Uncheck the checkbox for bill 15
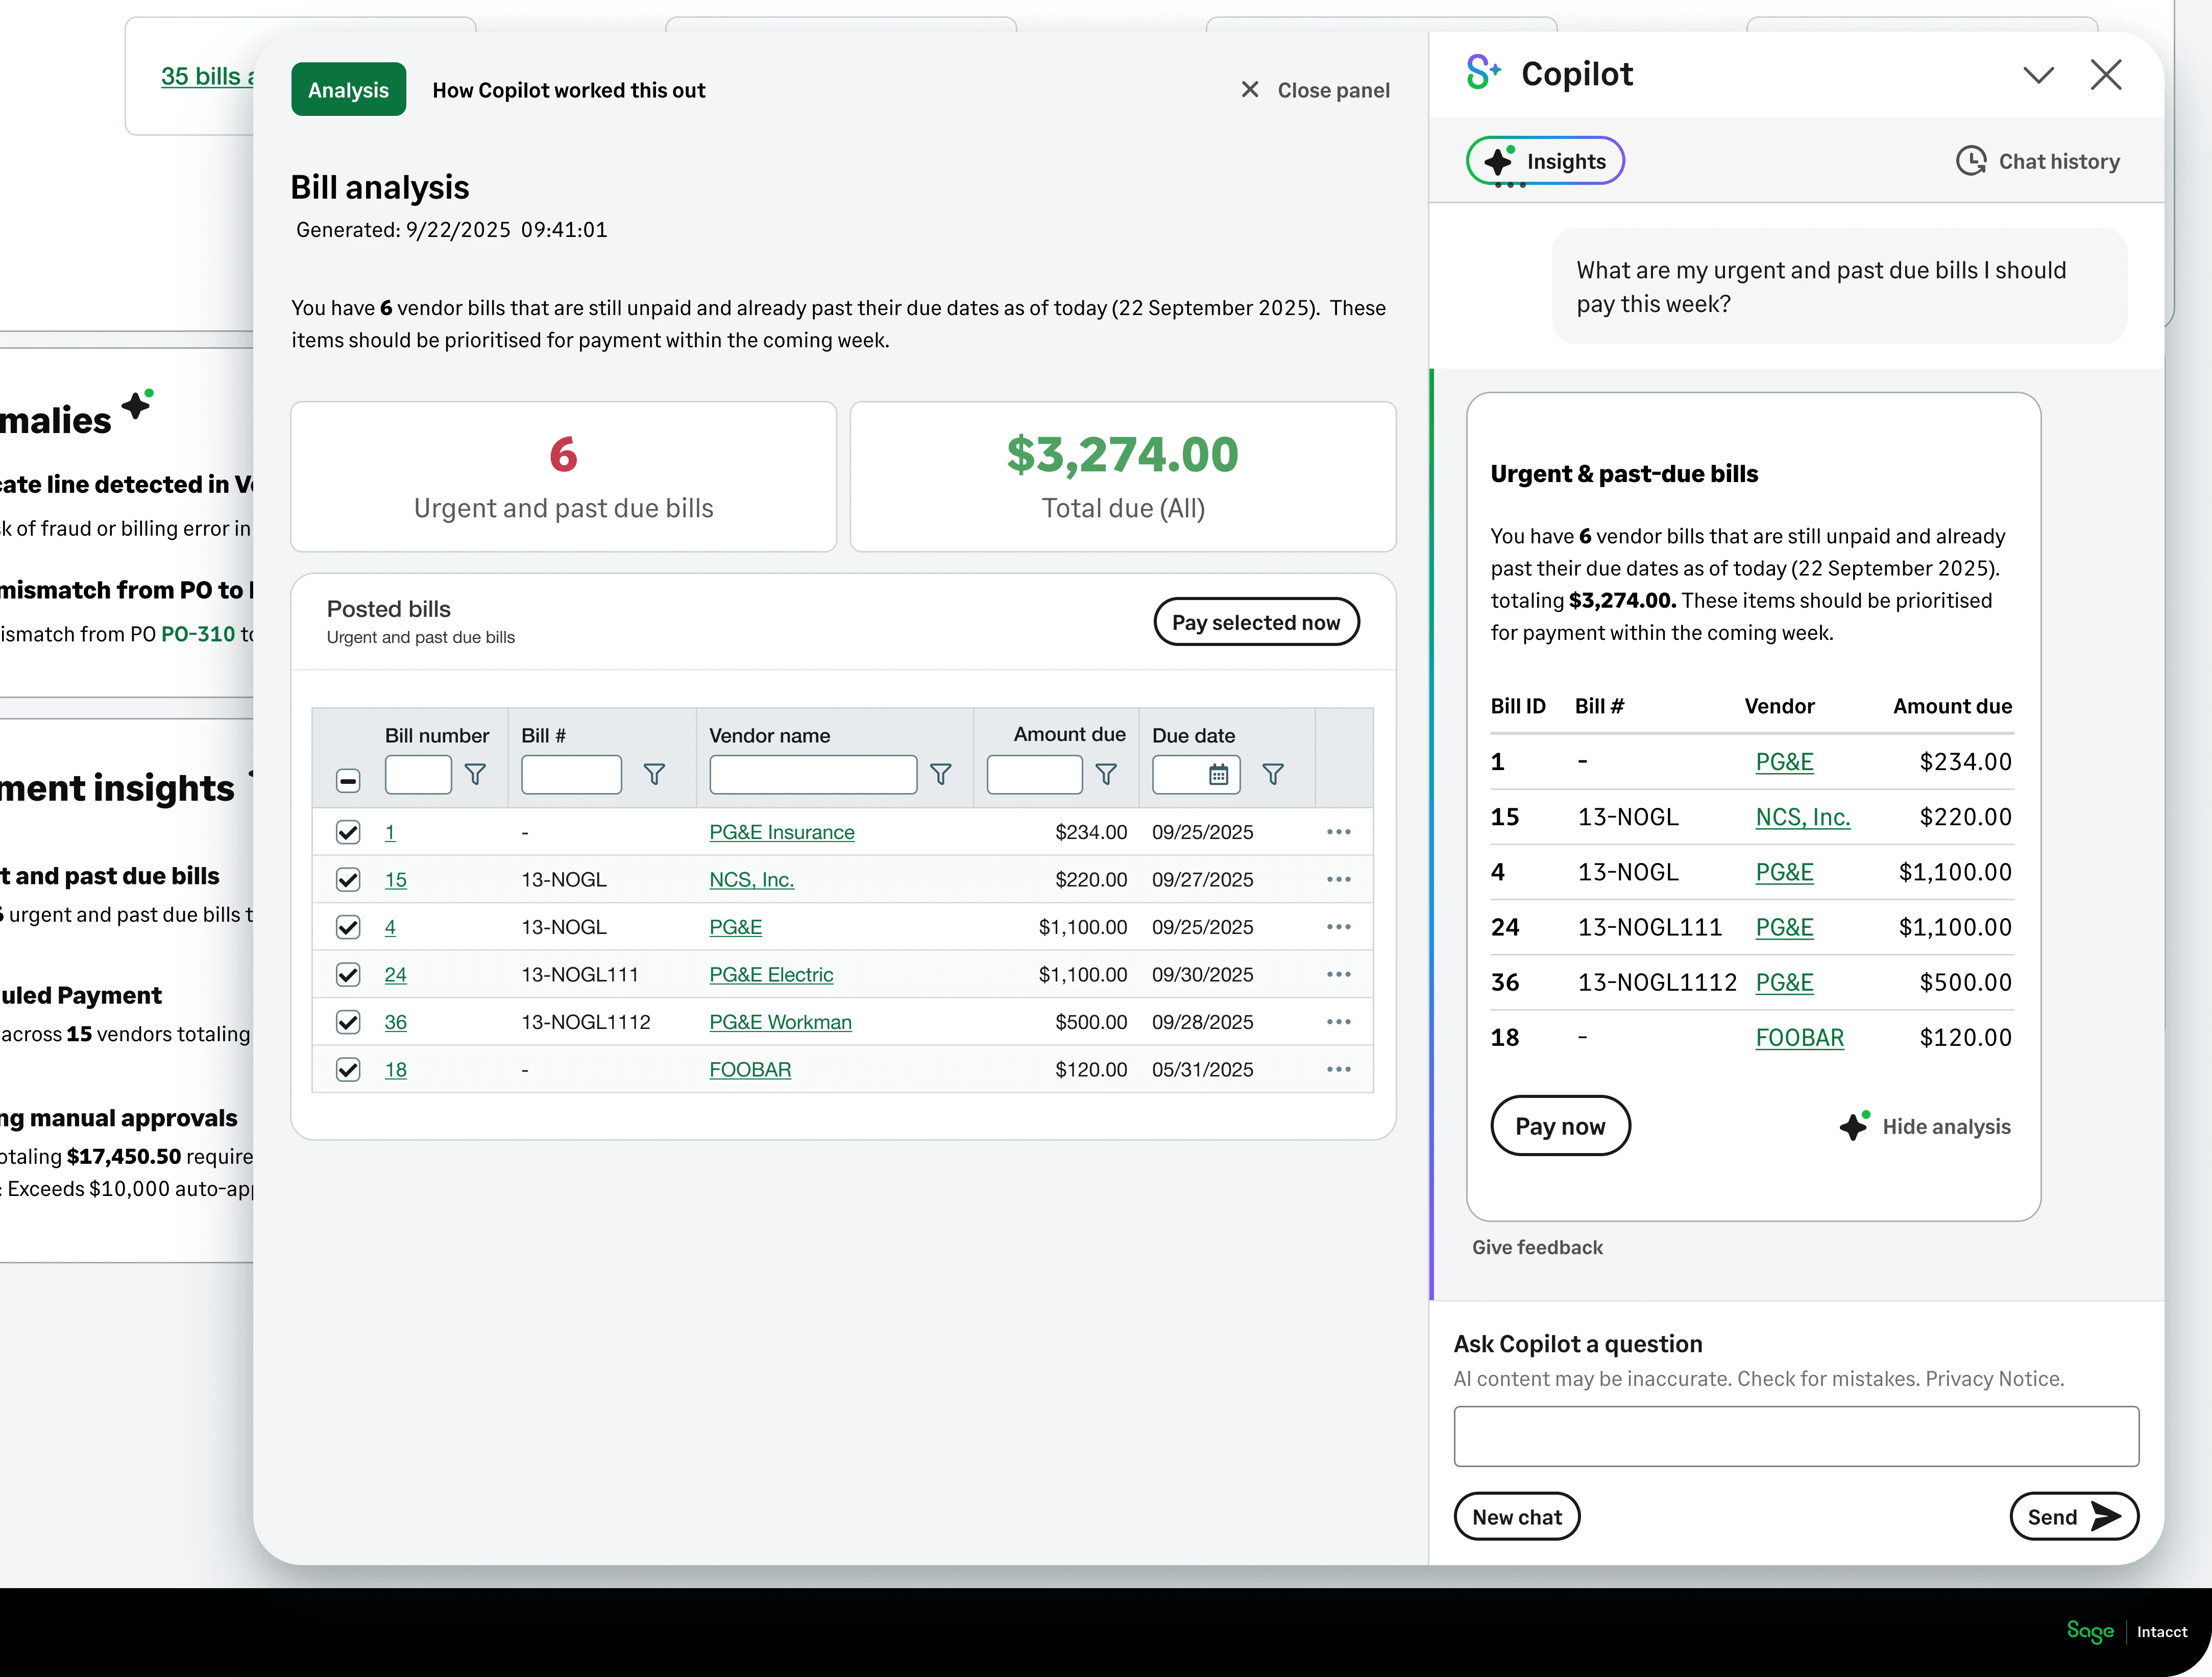 [348, 879]
